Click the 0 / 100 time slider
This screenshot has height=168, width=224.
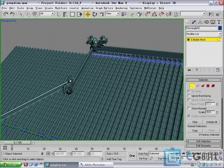18,142
